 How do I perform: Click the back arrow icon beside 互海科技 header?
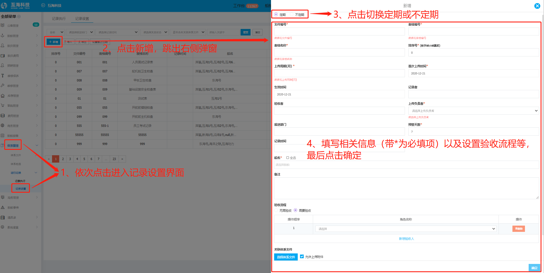pos(43,5)
